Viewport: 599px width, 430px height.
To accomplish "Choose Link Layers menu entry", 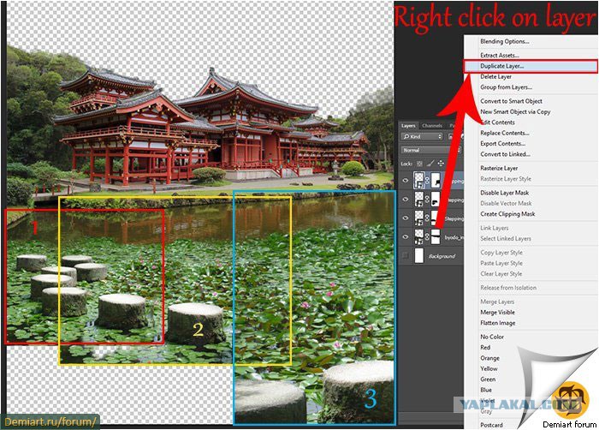I will coord(495,228).
